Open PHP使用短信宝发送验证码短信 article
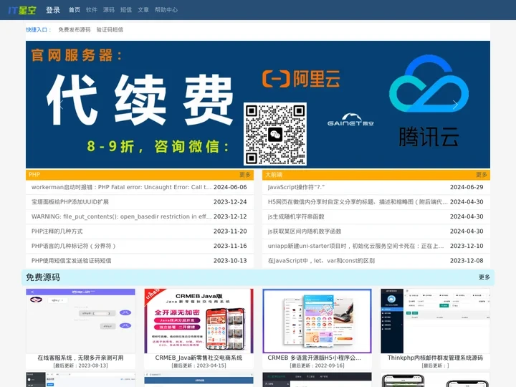 72,261
